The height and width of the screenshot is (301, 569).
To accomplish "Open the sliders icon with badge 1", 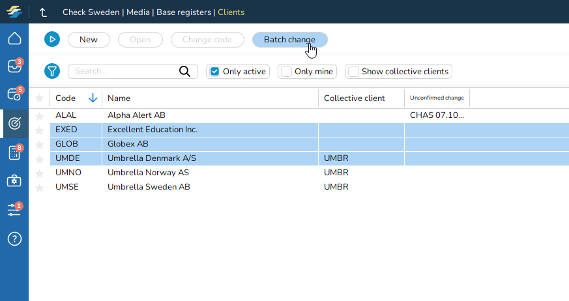I will pyautogui.click(x=14, y=210).
